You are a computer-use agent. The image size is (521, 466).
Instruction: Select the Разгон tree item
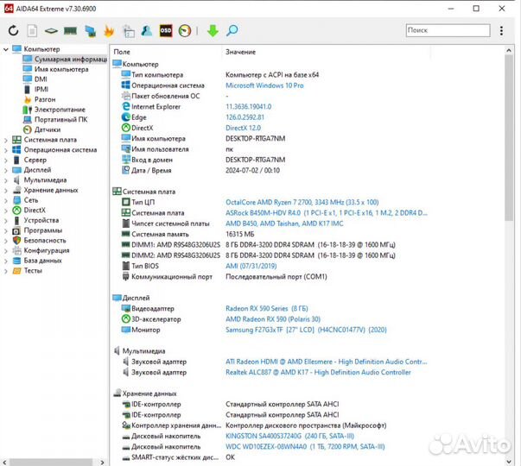click(x=40, y=99)
